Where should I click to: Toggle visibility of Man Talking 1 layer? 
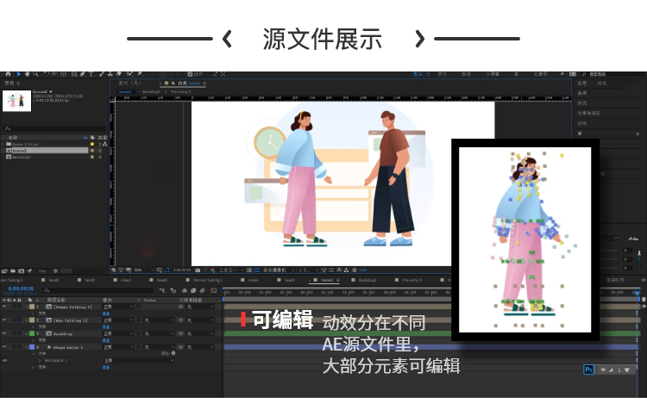pos(4,320)
